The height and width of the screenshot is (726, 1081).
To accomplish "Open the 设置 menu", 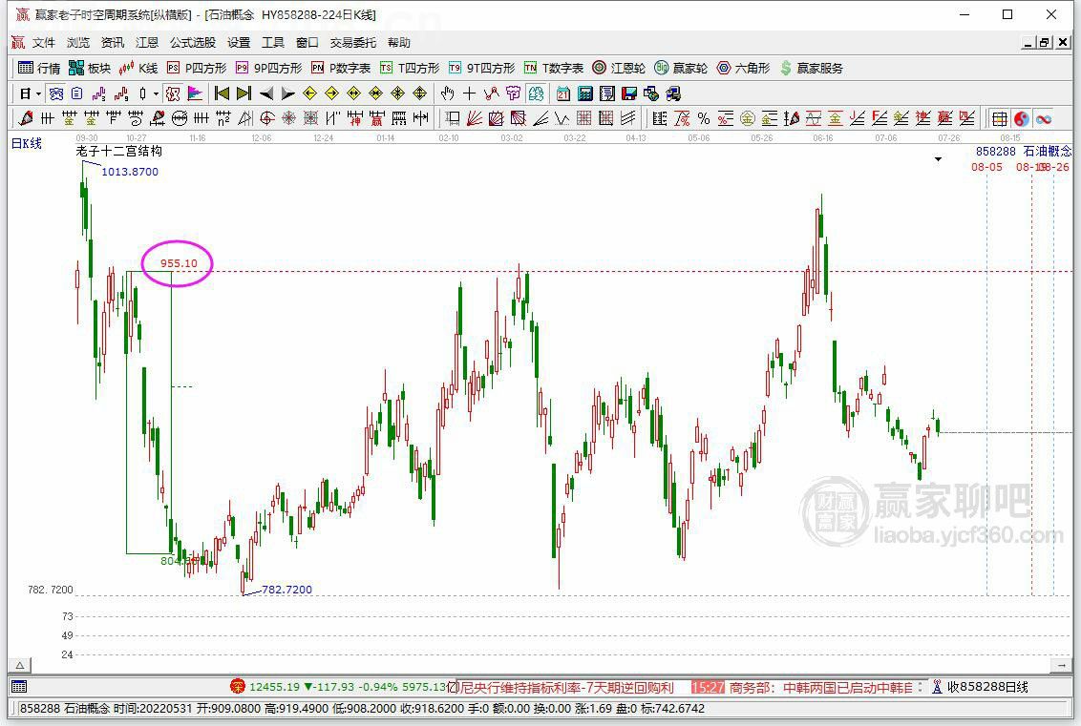I will [239, 43].
